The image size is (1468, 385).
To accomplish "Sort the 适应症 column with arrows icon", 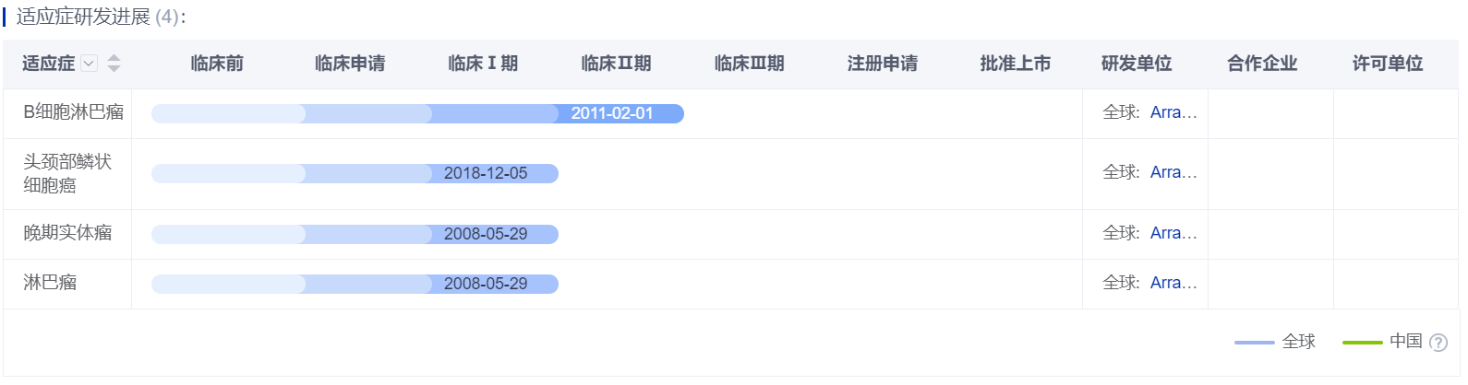I will [x=114, y=64].
